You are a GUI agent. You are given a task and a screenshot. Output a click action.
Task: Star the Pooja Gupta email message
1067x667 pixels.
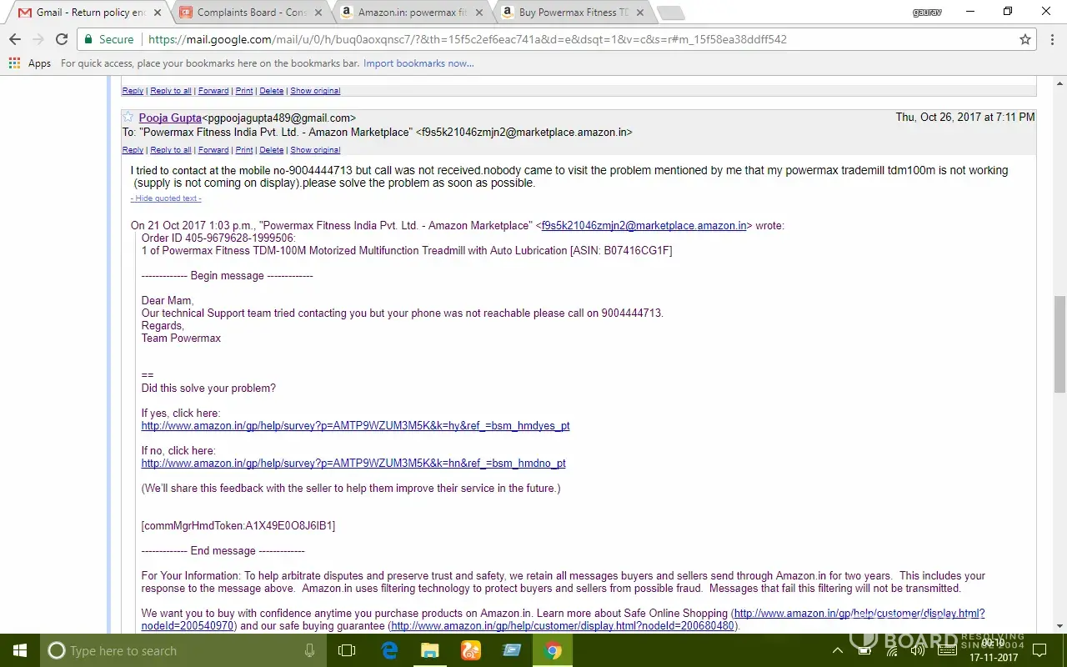tap(128, 118)
